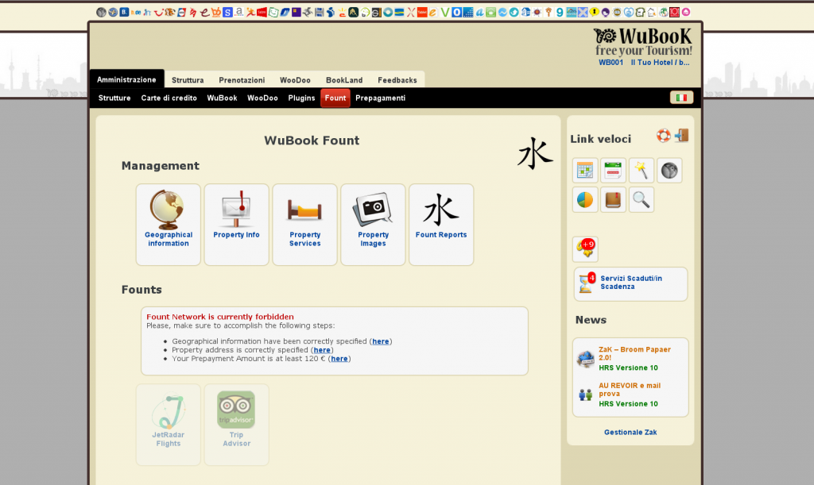Click the 'Founts' section heading
The image size is (814, 485).
[x=141, y=290]
